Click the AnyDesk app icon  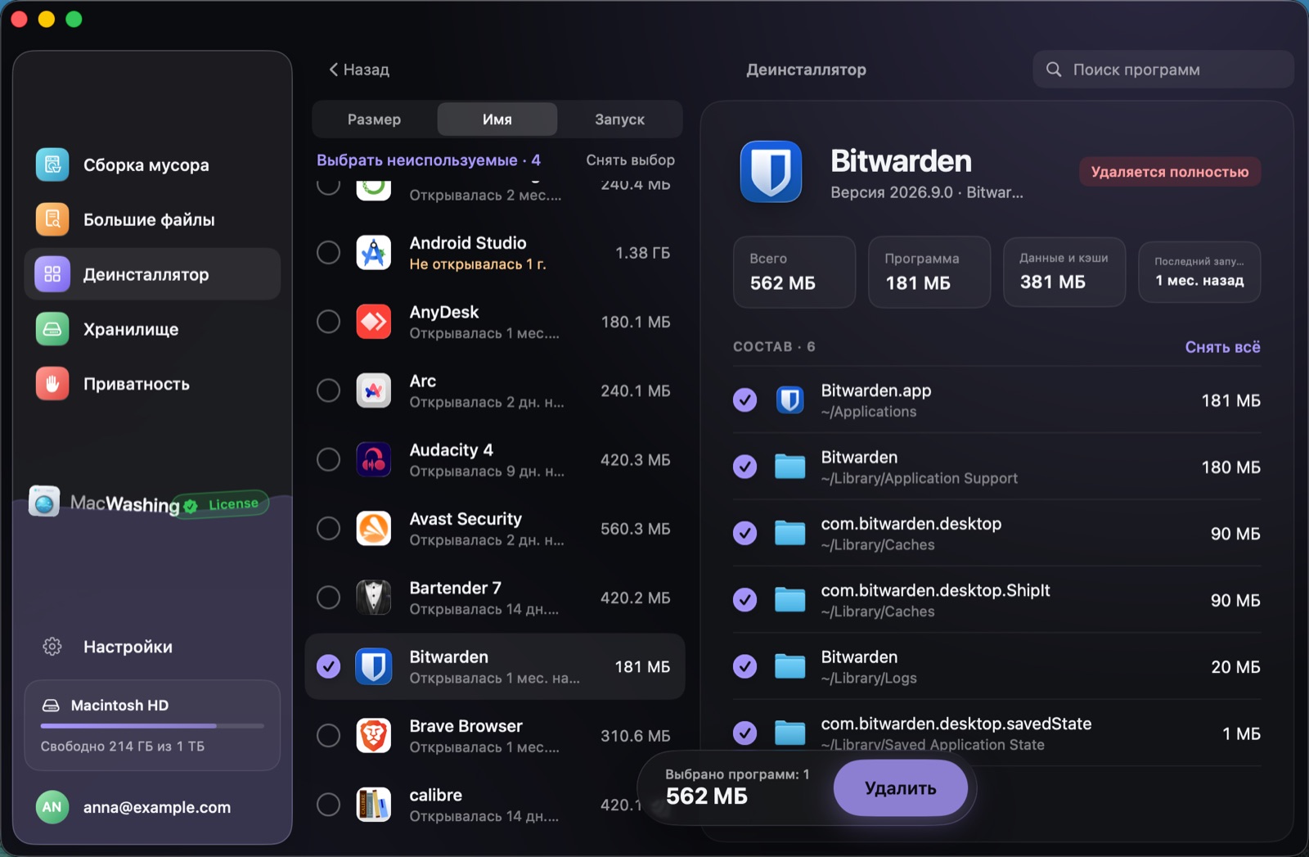click(374, 322)
